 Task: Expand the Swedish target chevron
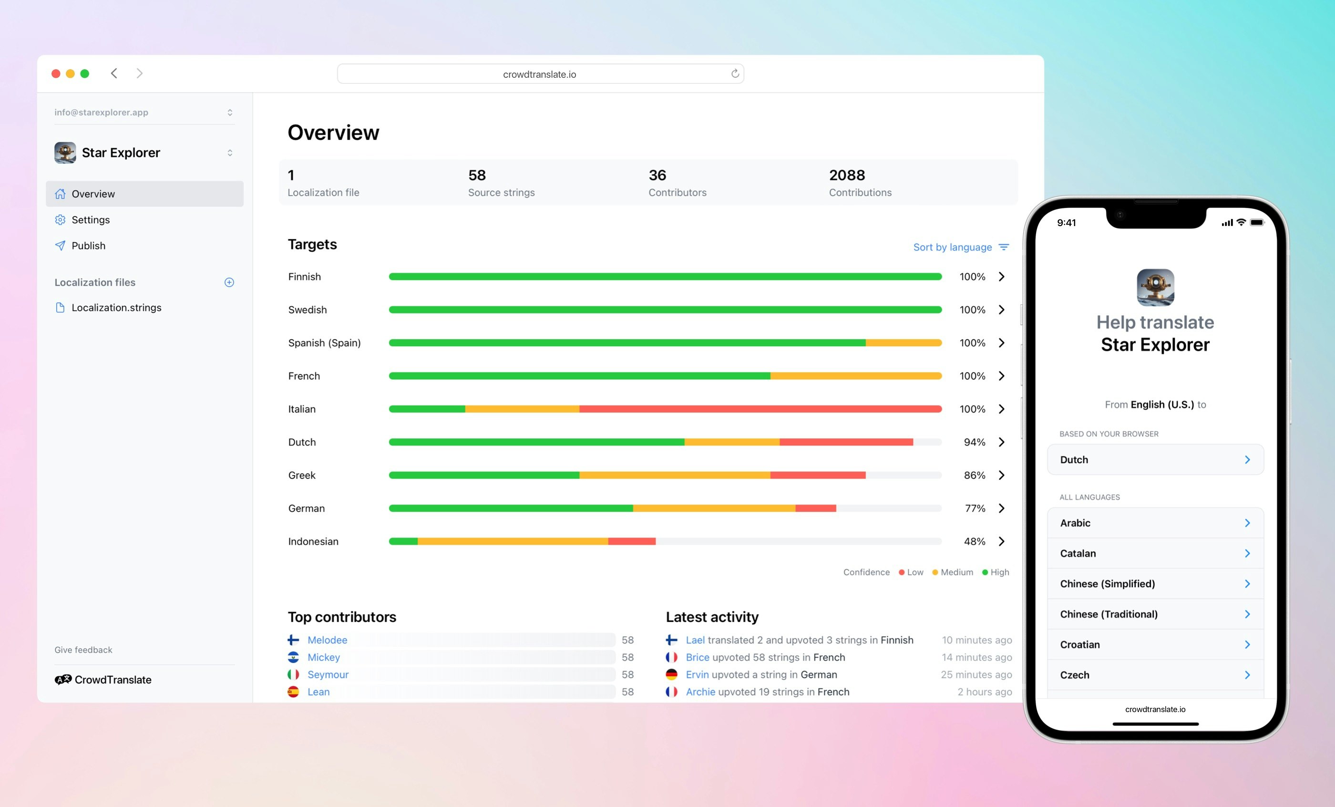(1002, 310)
